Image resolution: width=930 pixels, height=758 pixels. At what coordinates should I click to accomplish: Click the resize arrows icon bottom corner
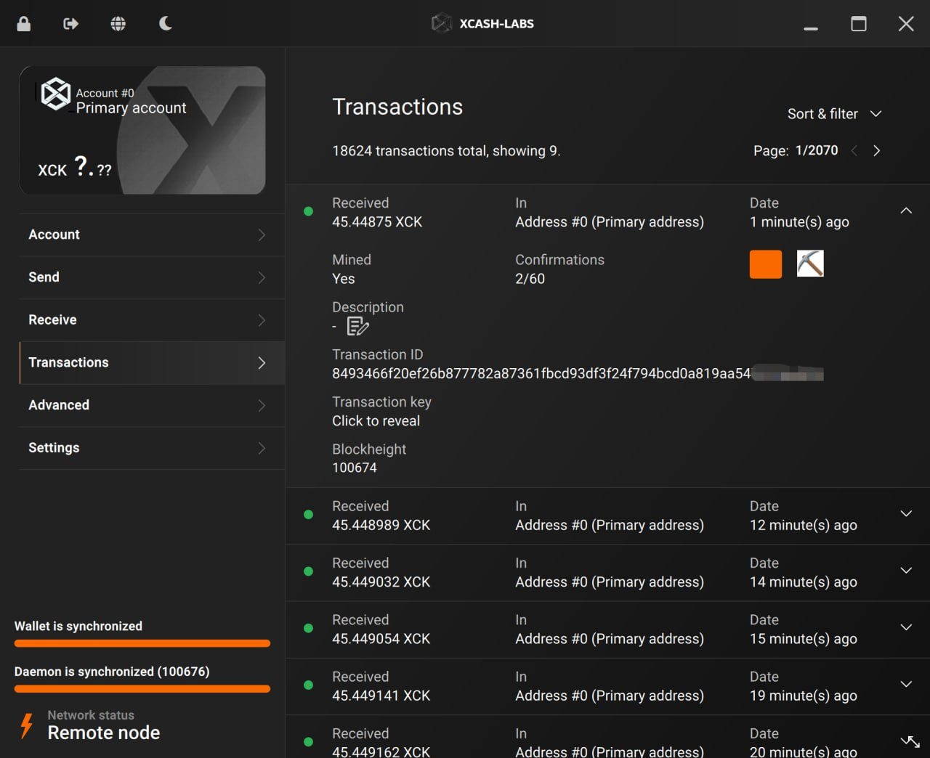pyautogui.click(x=910, y=741)
